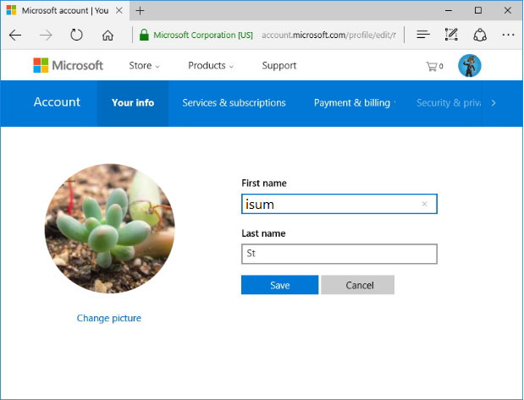Focus the Last name input field
Image resolution: width=524 pixels, height=400 pixels.
339,254
